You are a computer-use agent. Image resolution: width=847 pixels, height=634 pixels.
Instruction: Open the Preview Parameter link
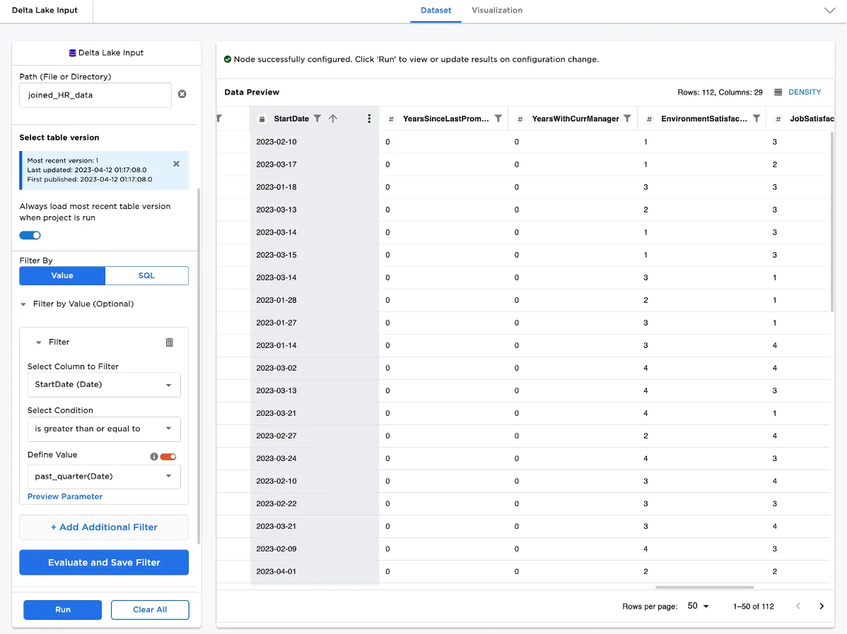(x=65, y=496)
